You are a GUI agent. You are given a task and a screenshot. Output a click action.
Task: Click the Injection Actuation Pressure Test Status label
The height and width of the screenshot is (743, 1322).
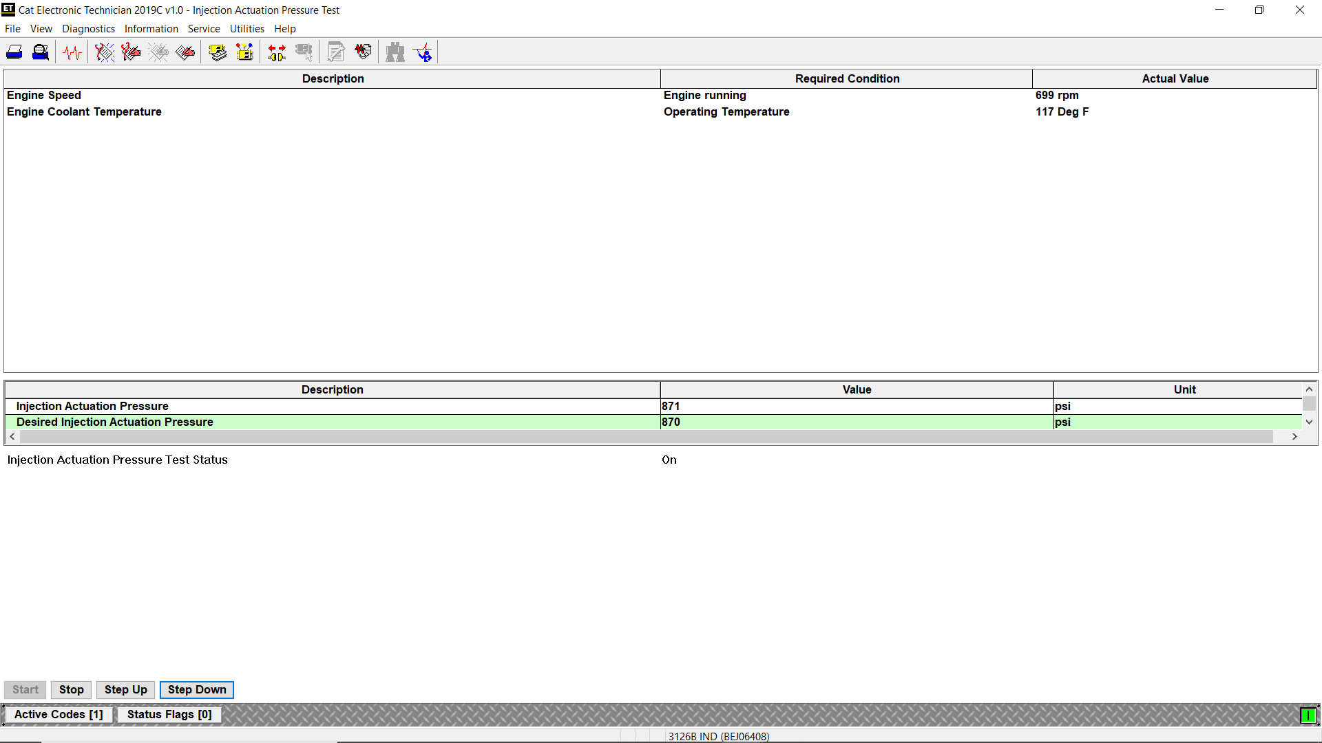(x=117, y=460)
